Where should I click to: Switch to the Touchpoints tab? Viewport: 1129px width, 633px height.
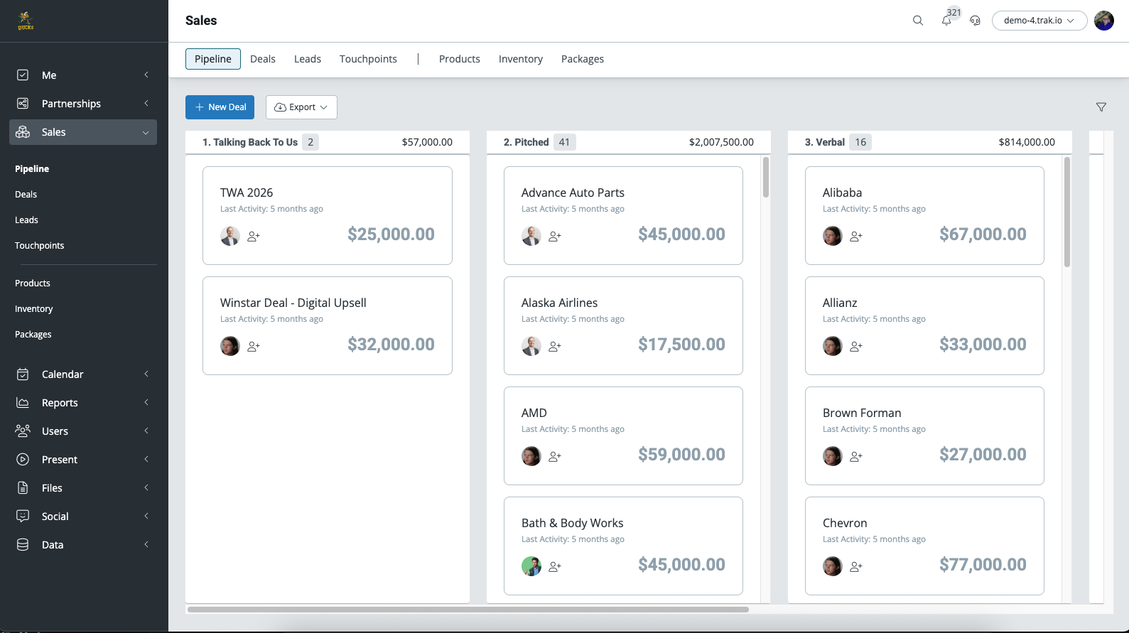(x=368, y=59)
